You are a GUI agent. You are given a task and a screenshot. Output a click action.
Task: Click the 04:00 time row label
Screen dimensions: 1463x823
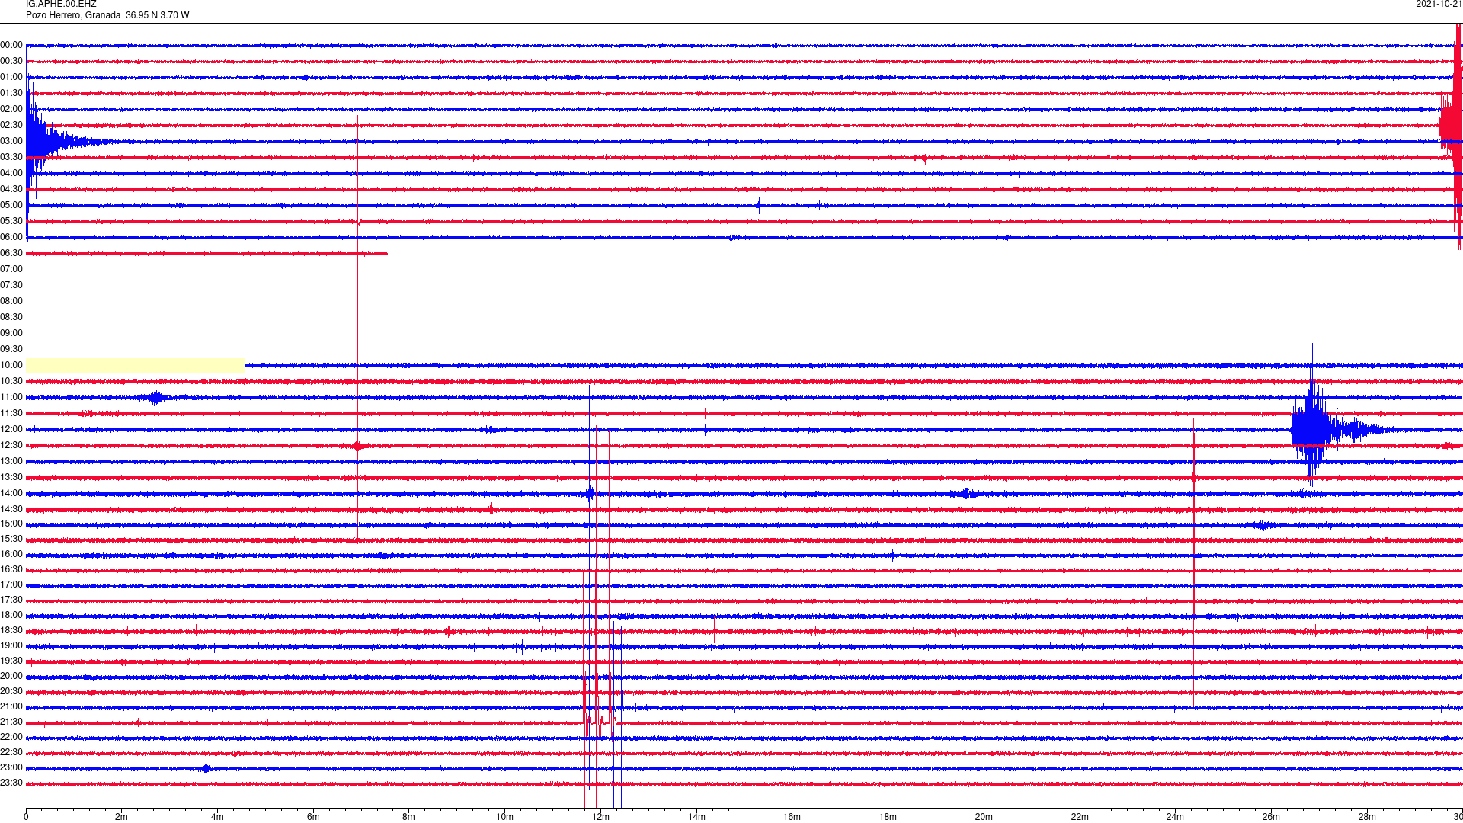(11, 173)
